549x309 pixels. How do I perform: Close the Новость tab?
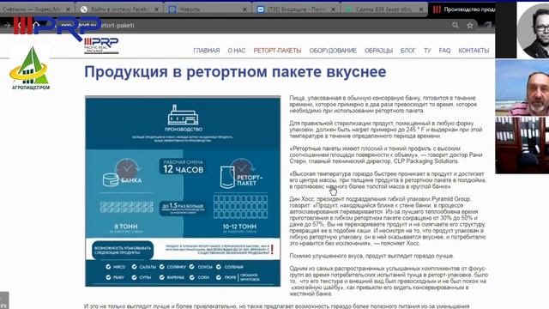[x=245, y=9]
